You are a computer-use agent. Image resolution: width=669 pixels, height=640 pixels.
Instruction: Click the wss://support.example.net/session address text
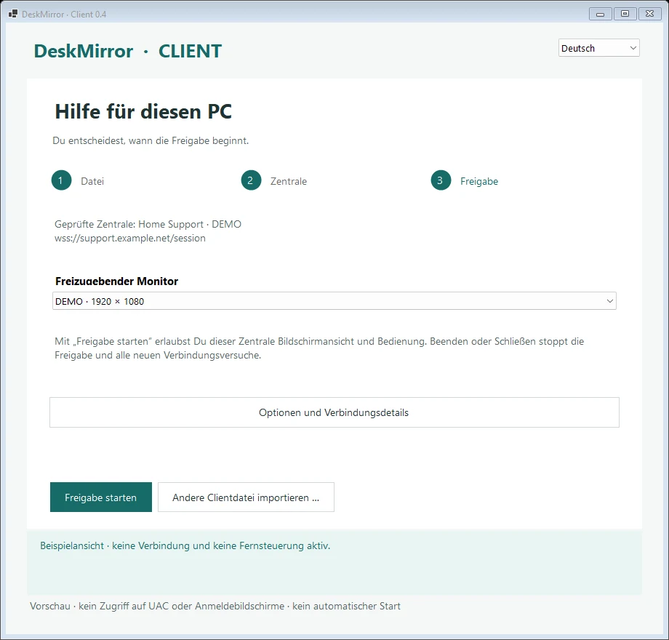(129, 238)
